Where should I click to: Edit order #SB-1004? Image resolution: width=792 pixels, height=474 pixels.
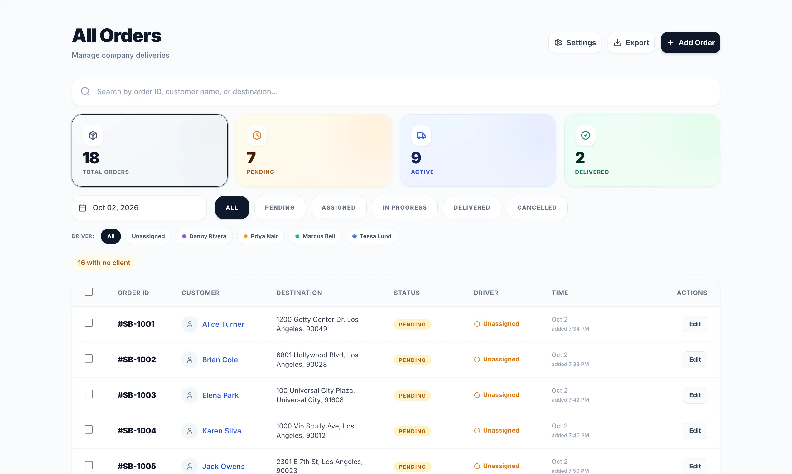[x=695, y=431]
